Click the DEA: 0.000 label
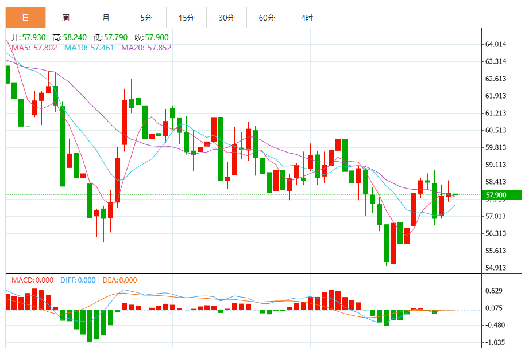Viewport: 525px width, 348px height. point(119,280)
